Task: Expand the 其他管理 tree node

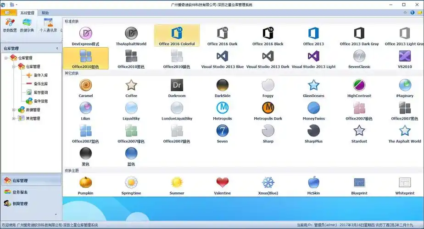Action: coord(14,118)
